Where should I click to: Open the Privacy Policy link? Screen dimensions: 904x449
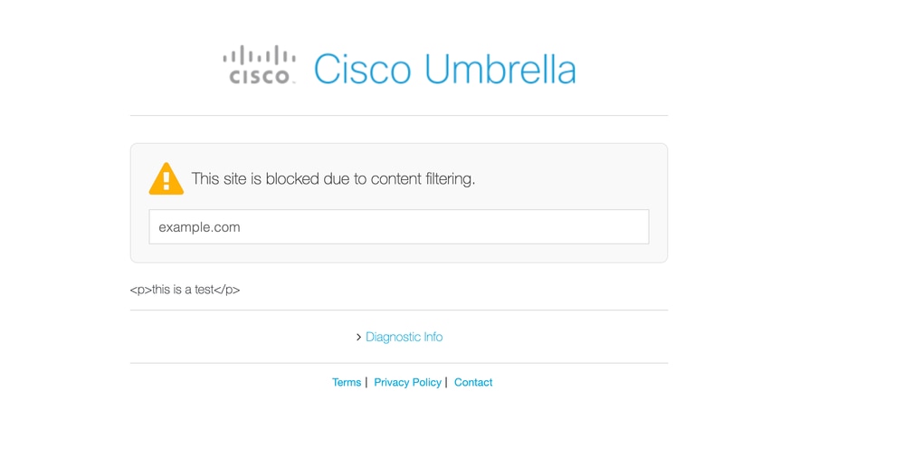click(x=407, y=383)
